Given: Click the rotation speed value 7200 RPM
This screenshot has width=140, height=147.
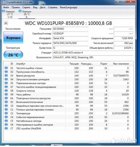Looking at the screenshot, I should tap(124, 38).
